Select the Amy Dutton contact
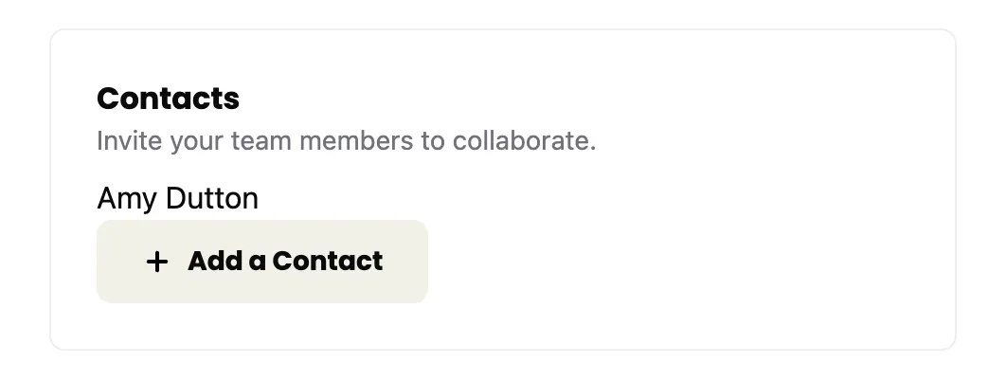The width and height of the screenshot is (1006, 381). pos(177,198)
